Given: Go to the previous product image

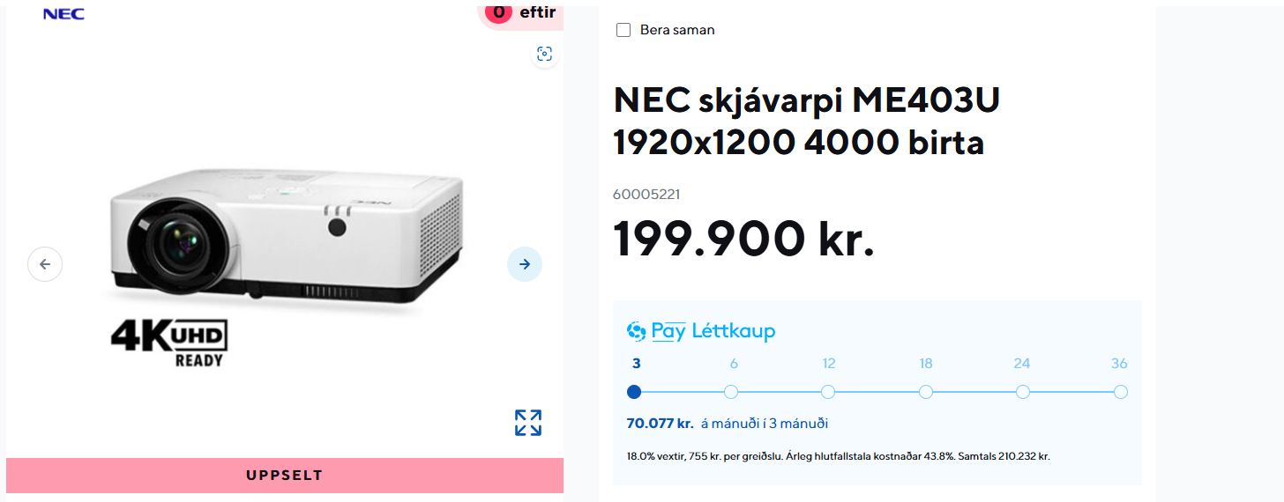Looking at the screenshot, I should (x=45, y=264).
